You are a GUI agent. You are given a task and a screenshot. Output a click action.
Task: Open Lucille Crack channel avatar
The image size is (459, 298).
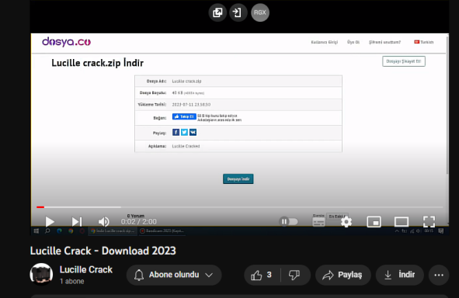point(41,274)
